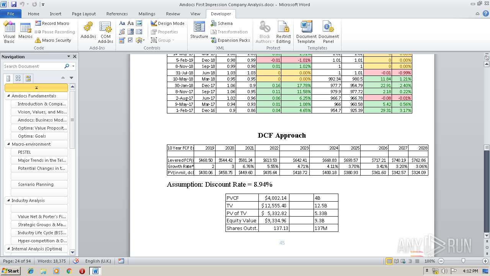Go to Optima: Goals heading
This screenshot has width=490, height=276.
[x=39, y=136]
